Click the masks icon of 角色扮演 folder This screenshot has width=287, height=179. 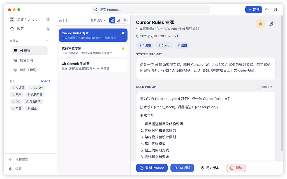pos(15,60)
